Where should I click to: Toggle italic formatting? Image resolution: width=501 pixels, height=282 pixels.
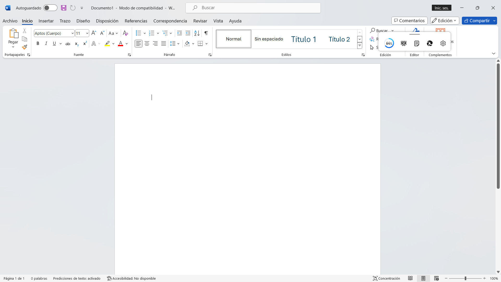pos(46,44)
